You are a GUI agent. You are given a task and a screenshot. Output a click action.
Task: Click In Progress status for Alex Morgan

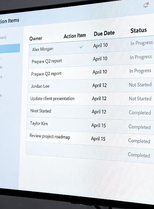point(141,43)
